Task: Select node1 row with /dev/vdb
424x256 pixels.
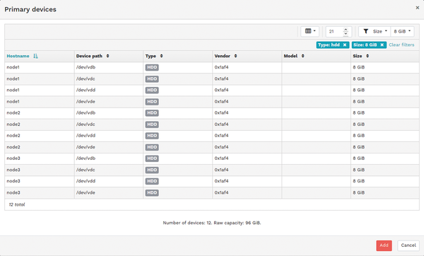Action: pos(212,67)
